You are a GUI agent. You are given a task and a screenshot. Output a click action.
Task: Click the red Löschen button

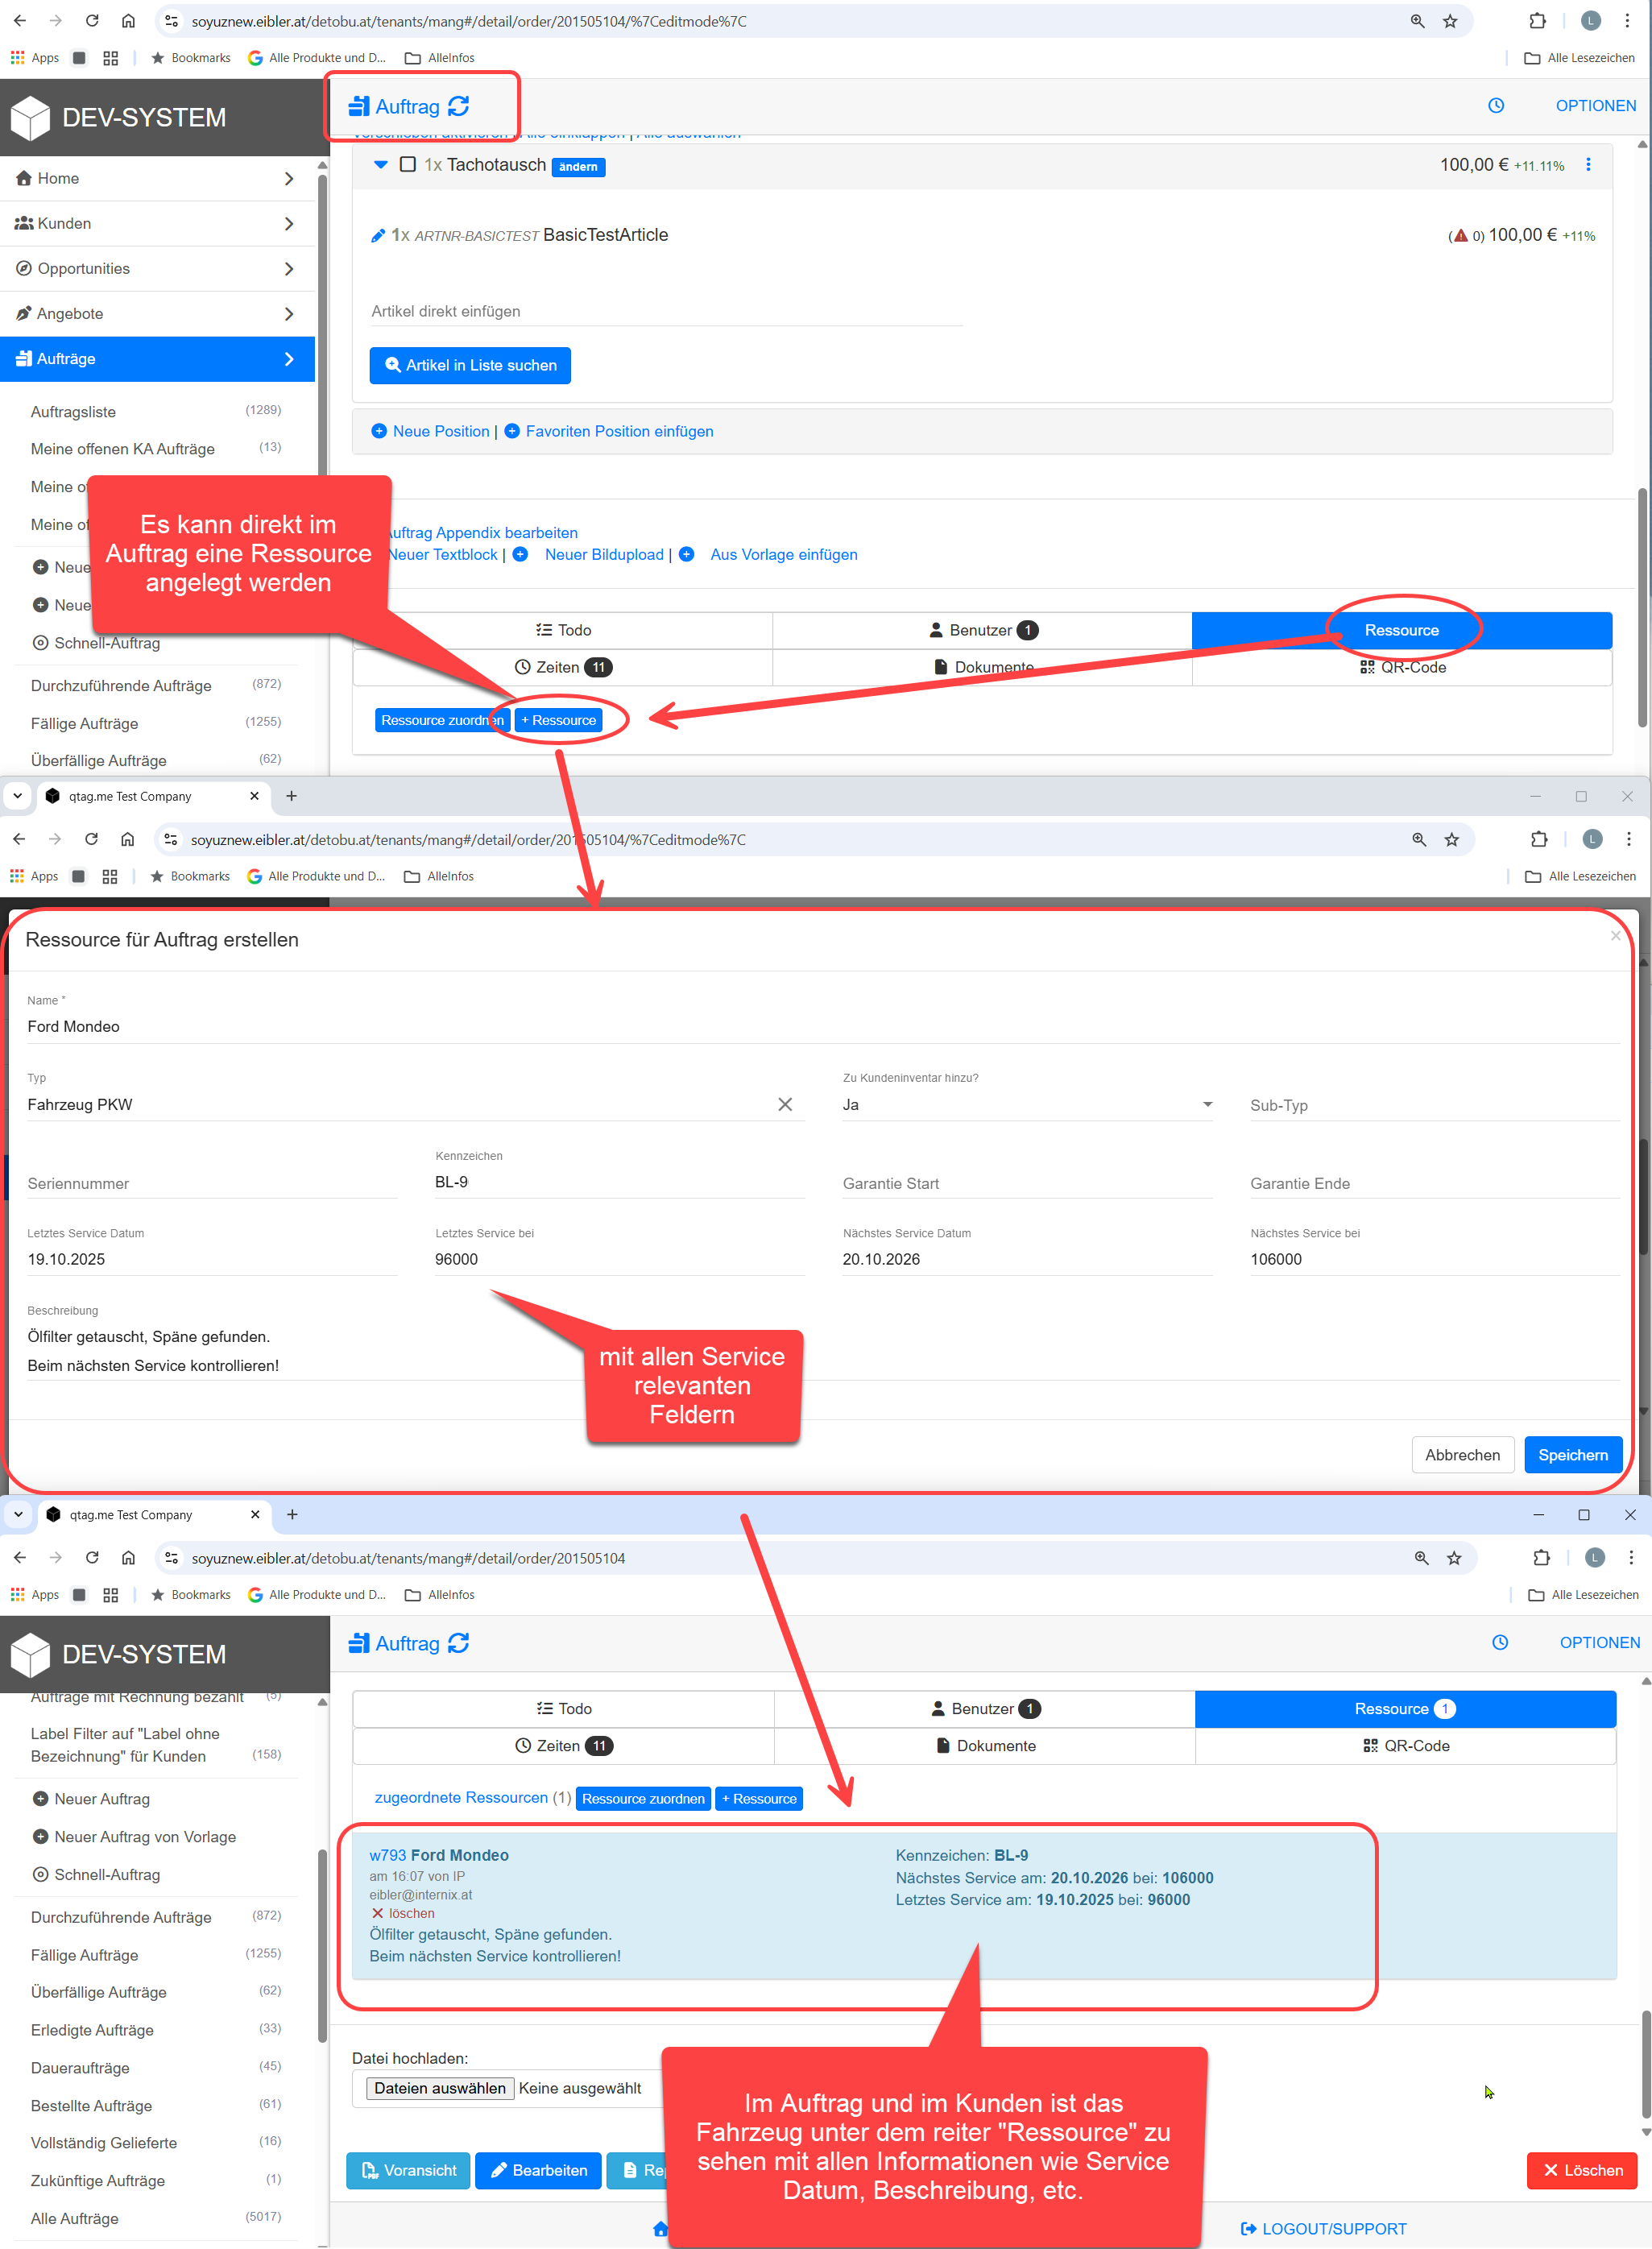coord(1582,2170)
